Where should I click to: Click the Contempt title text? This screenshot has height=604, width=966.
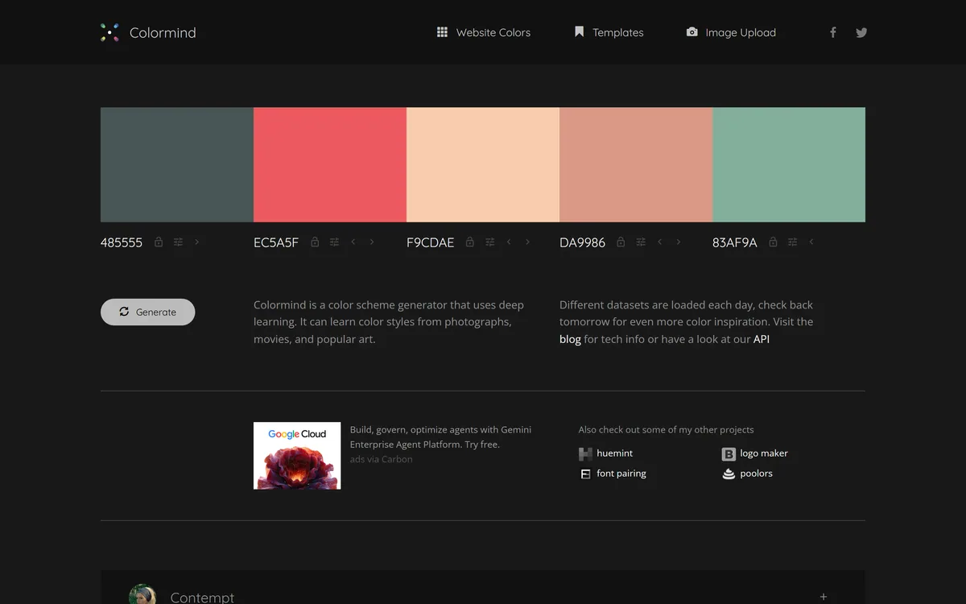[x=202, y=598]
